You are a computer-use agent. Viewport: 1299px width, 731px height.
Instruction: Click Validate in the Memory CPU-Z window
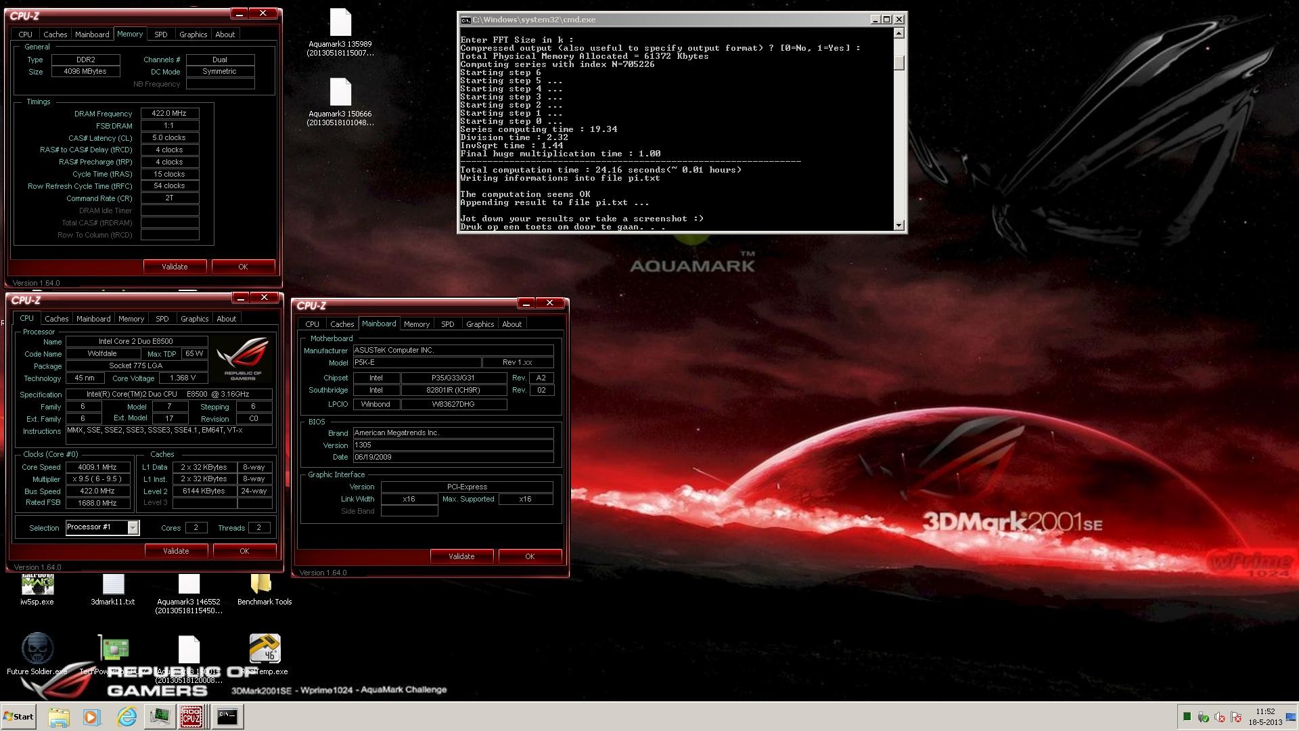click(175, 267)
